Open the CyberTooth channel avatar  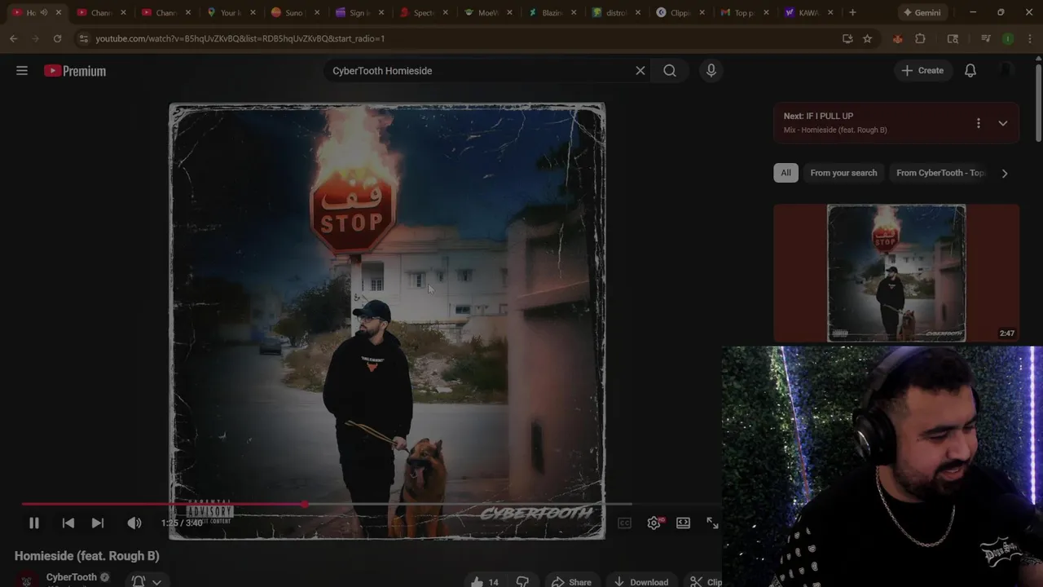pos(26,580)
